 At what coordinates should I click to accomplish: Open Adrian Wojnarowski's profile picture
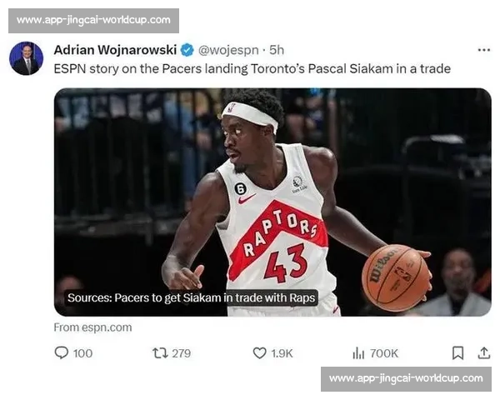coord(26,58)
